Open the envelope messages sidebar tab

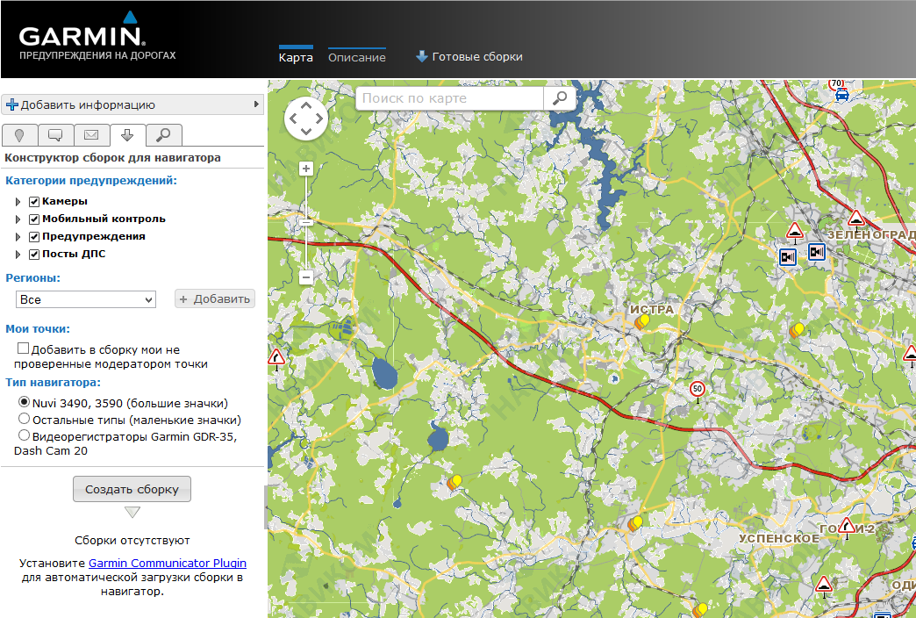click(91, 134)
